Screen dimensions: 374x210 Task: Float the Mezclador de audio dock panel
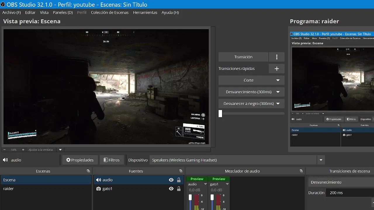(x=301, y=171)
